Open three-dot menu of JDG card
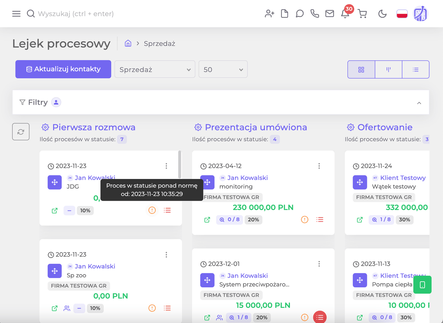Image resolution: width=443 pixels, height=323 pixels. tap(167, 166)
